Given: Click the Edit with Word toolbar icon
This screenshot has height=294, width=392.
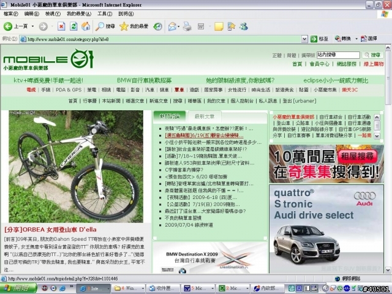Looking at the screenshot, I should pyautogui.click(x=201, y=26).
